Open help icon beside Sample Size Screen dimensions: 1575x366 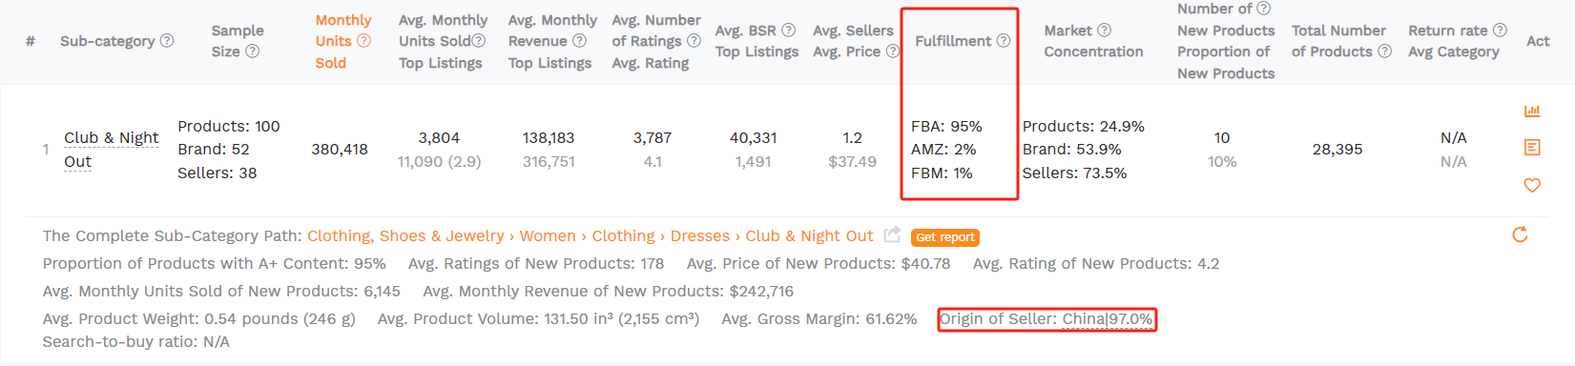tap(252, 51)
